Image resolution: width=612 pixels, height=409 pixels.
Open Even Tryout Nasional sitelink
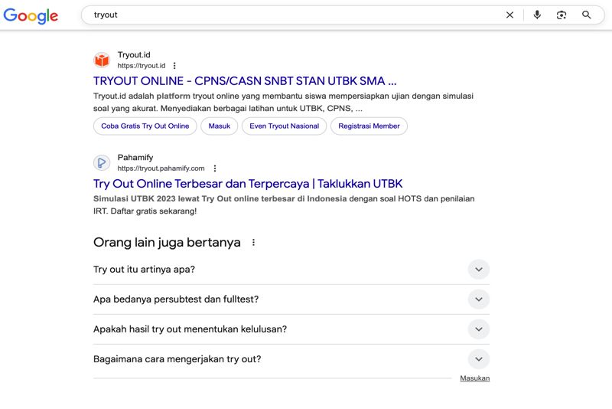pos(284,126)
